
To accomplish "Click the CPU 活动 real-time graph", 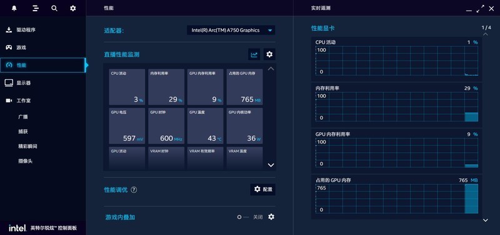I will click(x=397, y=60).
